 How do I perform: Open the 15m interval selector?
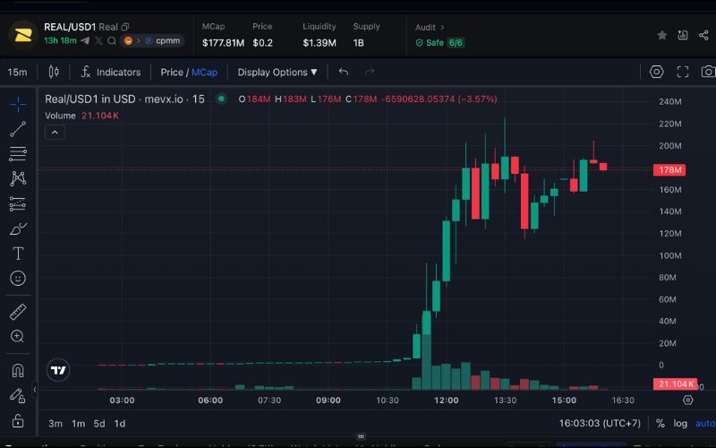pos(17,72)
